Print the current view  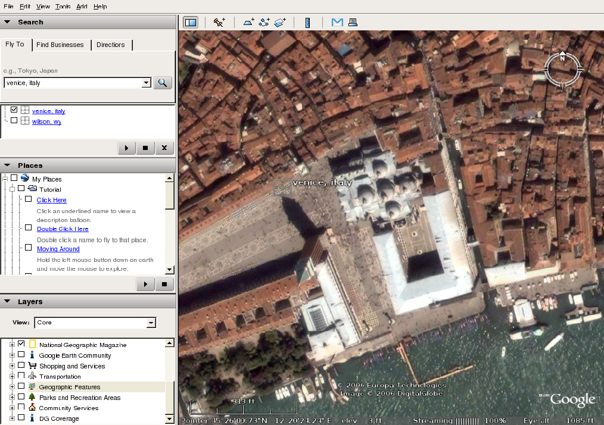pyautogui.click(x=353, y=23)
